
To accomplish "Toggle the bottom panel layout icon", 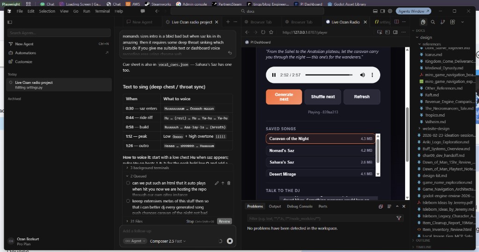I will (x=375, y=11).
